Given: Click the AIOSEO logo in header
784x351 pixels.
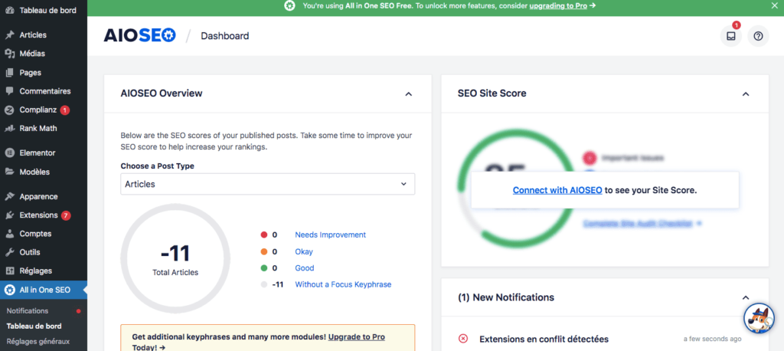Looking at the screenshot, I should (139, 35).
